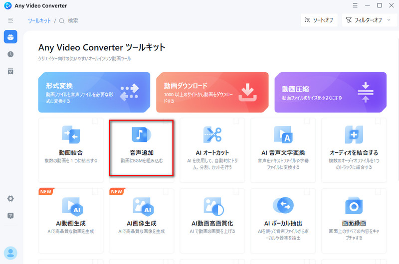
Task: Click the 画面録画 title text
Action: click(x=354, y=223)
